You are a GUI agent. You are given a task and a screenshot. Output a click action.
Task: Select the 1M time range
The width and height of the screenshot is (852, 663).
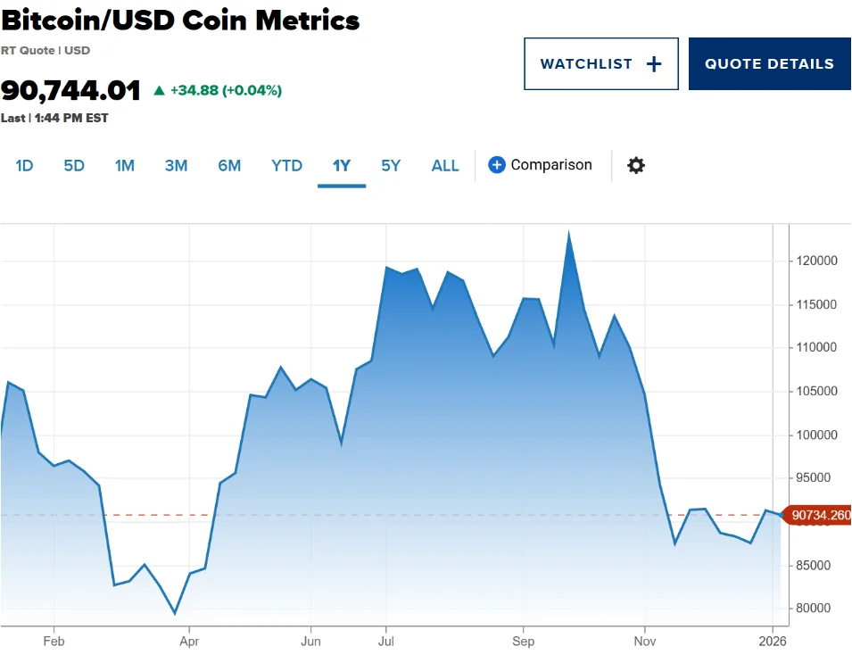point(124,165)
